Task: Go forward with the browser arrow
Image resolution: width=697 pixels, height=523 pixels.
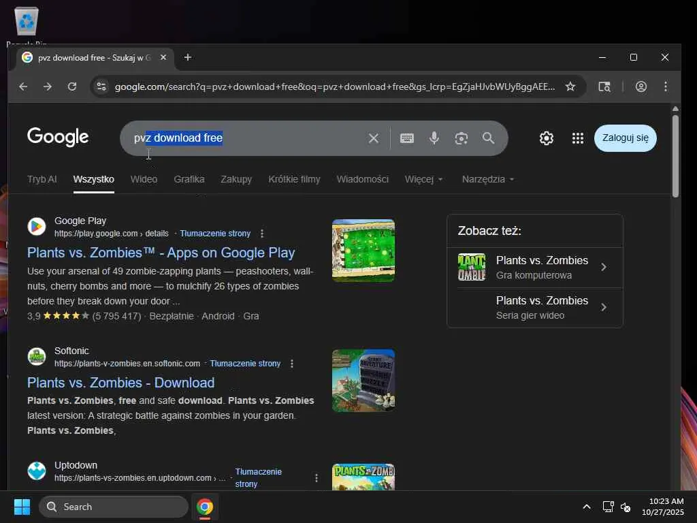Action: pos(48,86)
